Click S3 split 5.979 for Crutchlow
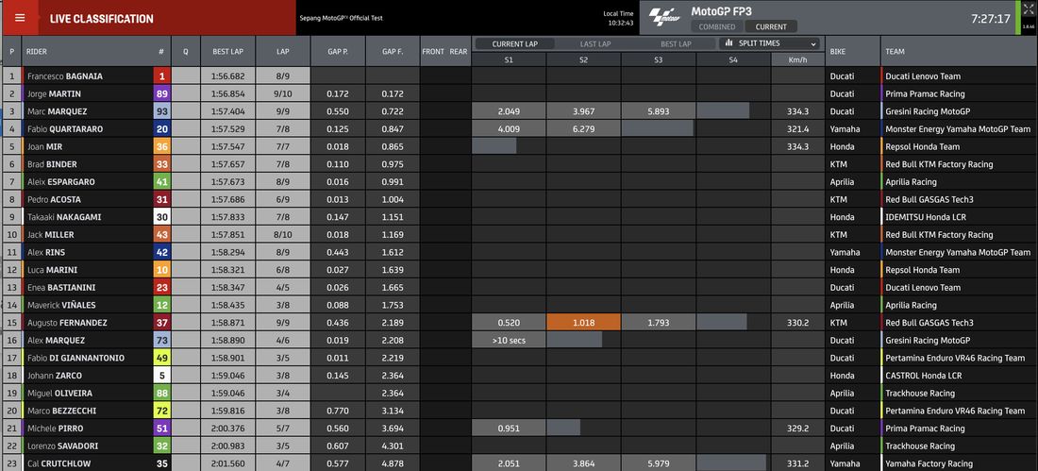 coord(658,463)
